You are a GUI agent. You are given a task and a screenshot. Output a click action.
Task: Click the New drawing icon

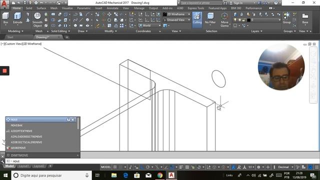pyautogui.click(x=13, y=3)
